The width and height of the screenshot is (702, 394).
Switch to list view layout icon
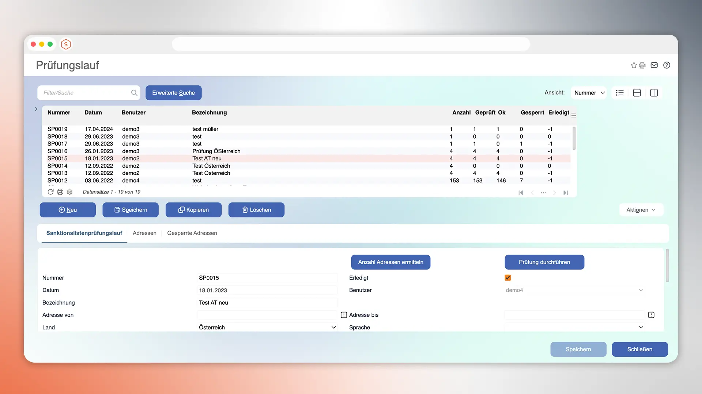point(620,93)
